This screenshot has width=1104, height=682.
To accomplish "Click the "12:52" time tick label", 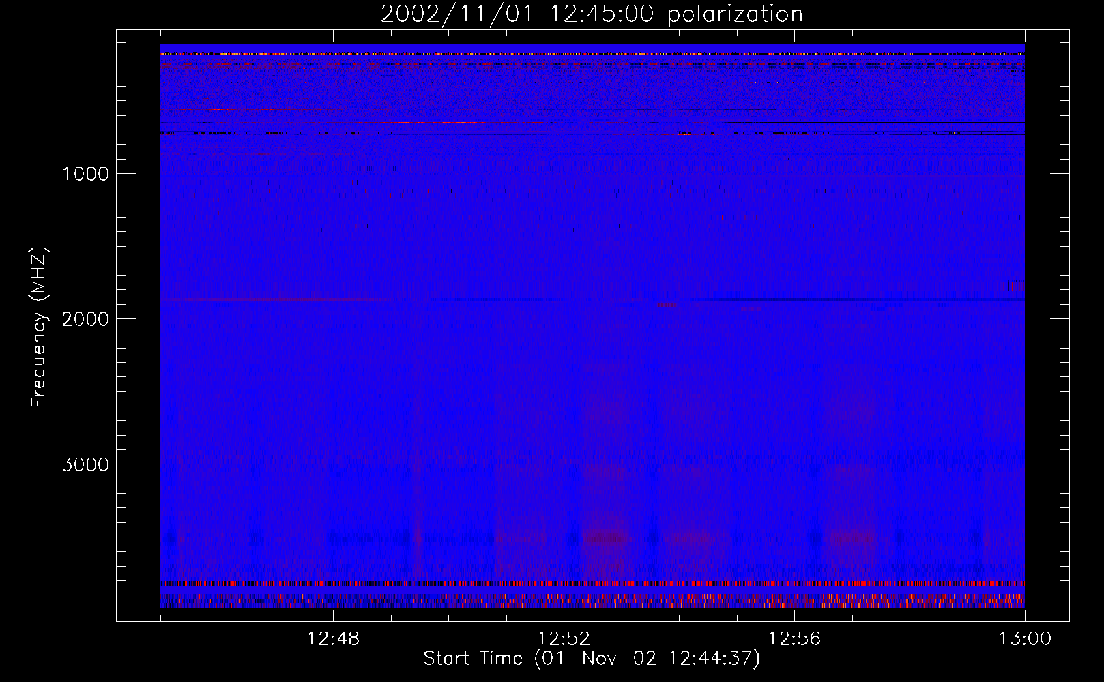I will 564,639.
